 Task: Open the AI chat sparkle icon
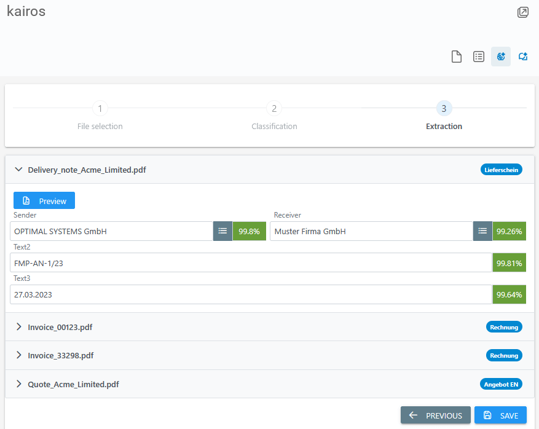pos(523,57)
